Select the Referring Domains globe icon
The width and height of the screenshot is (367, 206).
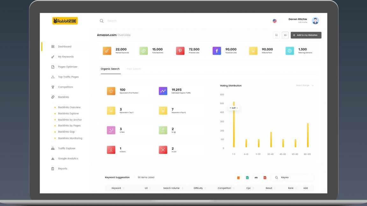[x=290, y=51]
